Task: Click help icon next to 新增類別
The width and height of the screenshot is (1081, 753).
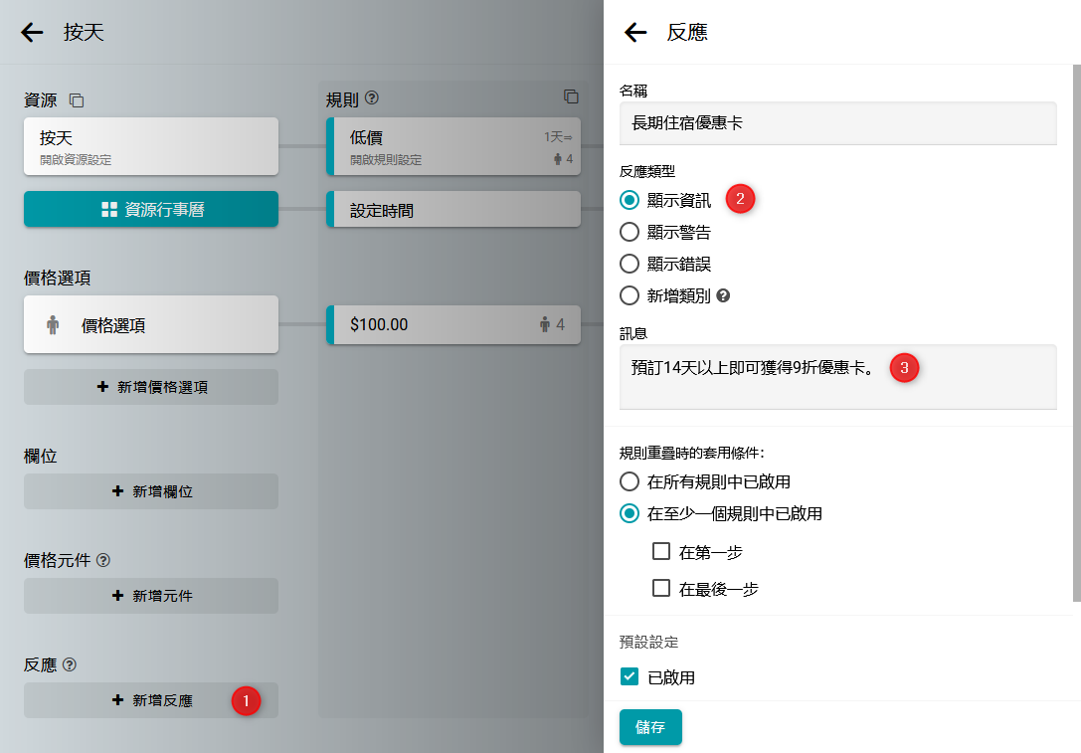Action: coord(723,296)
